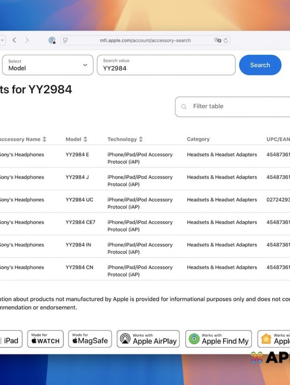290x385 pixels.
Task: Open the Select Model dropdown
Action: coord(47,65)
